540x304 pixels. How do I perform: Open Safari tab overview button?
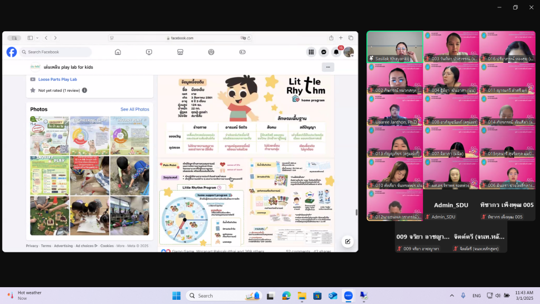(x=351, y=38)
